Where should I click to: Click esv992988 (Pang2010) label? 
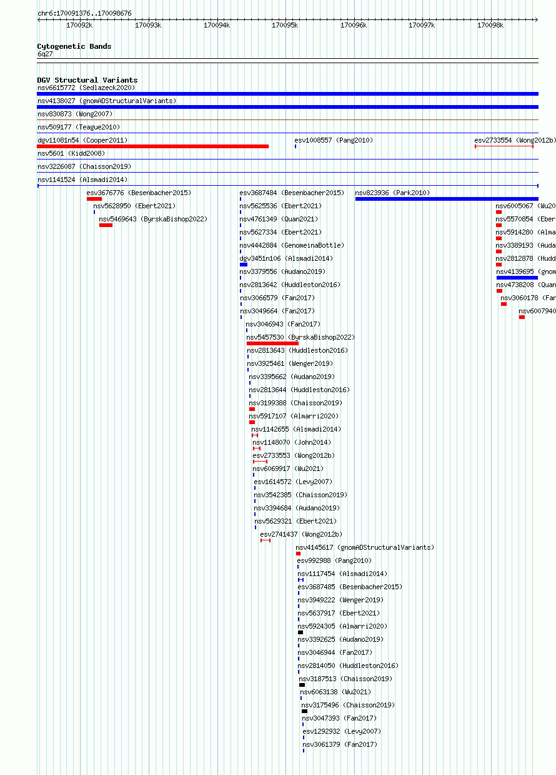334,560
